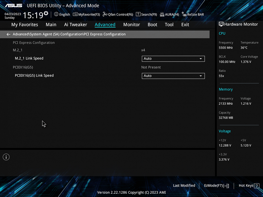The image size is (263, 197).
Task: Click the PCIEX16(G5) slot label
Action: (x=23, y=67)
